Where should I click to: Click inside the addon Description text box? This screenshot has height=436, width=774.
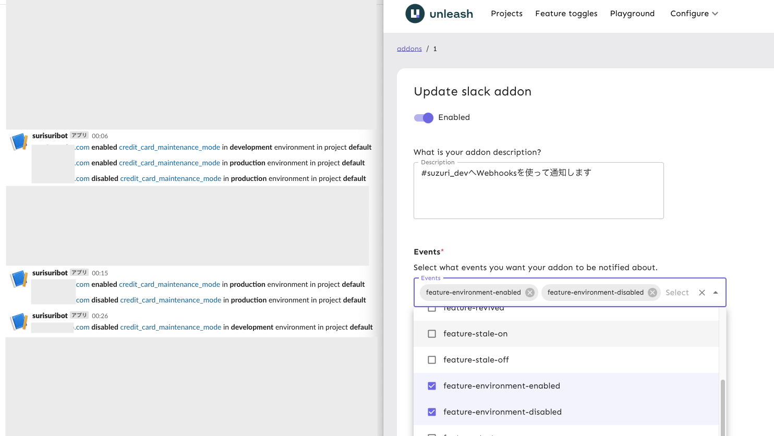537,190
